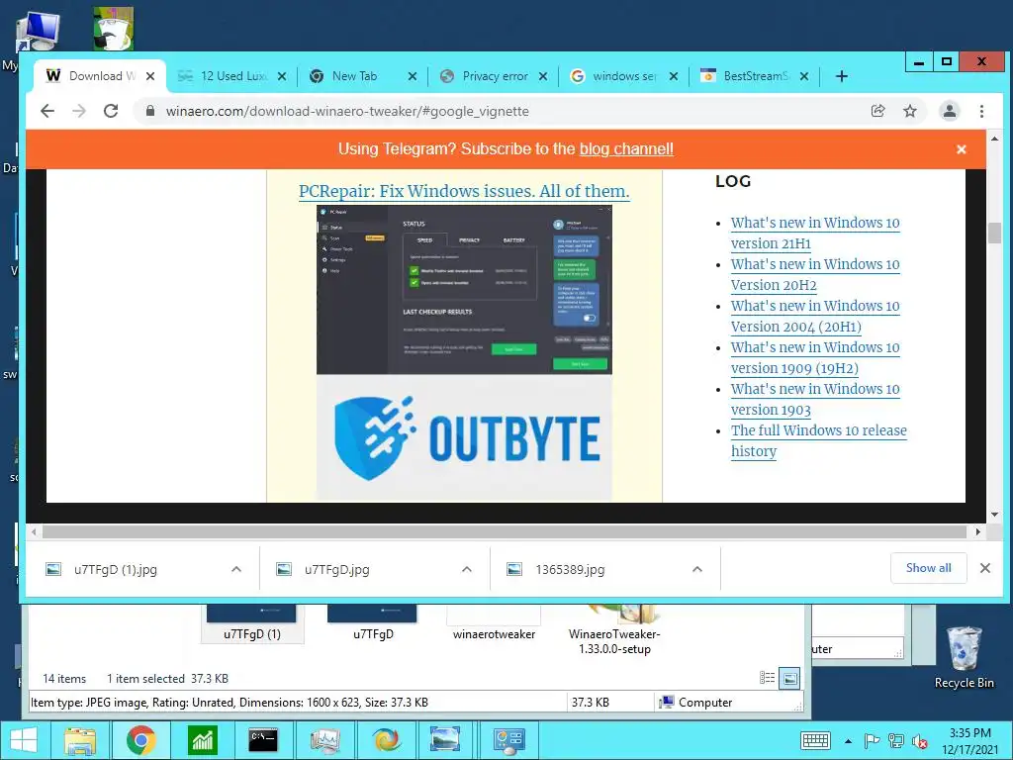Viewport: 1013px width, 760px height.
Task: Click 'Show all' downloads button
Action: [928, 568]
